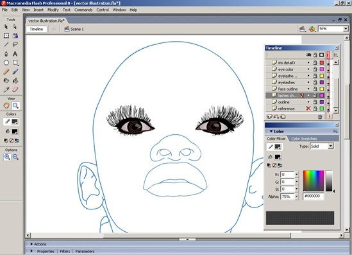This screenshot has width=352, height=255.
Task: Activate the Hand tool
Action: coord(6,105)
